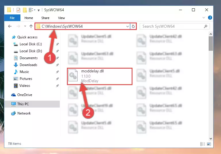Select OneDrive in navigation pane
221x154 pixels.
click(25, 95)
